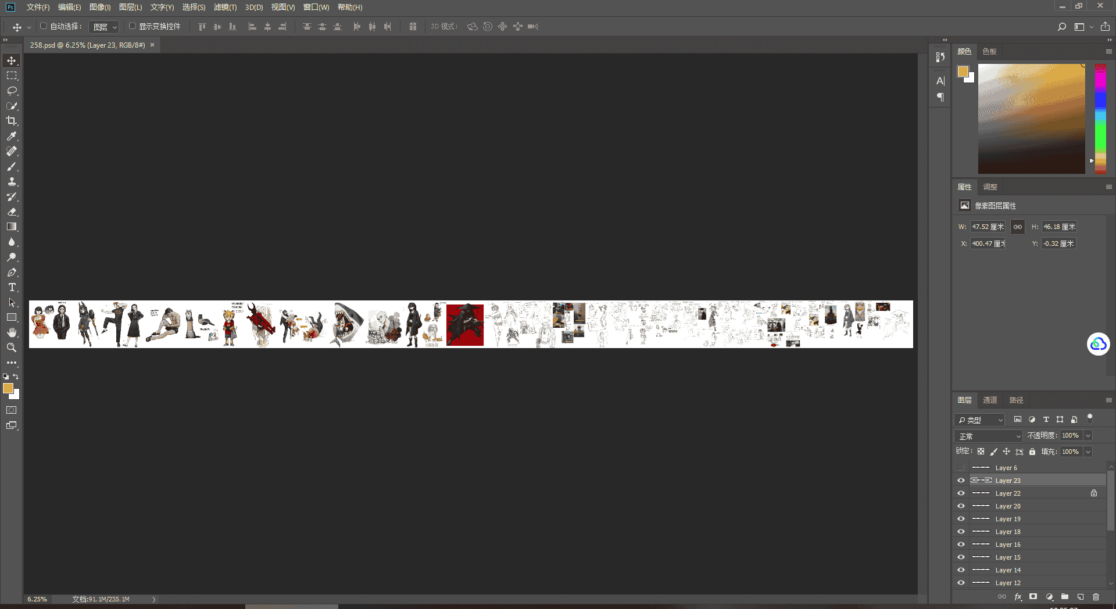Select the Clone Stamp tool
This screenshot has height=609, width=1116.
[x=12, y=182]
